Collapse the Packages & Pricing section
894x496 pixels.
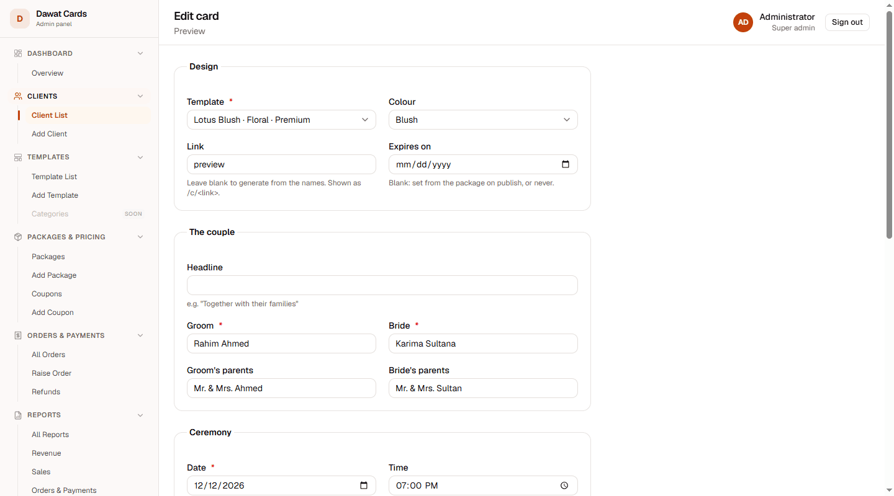tap(140, 237)
